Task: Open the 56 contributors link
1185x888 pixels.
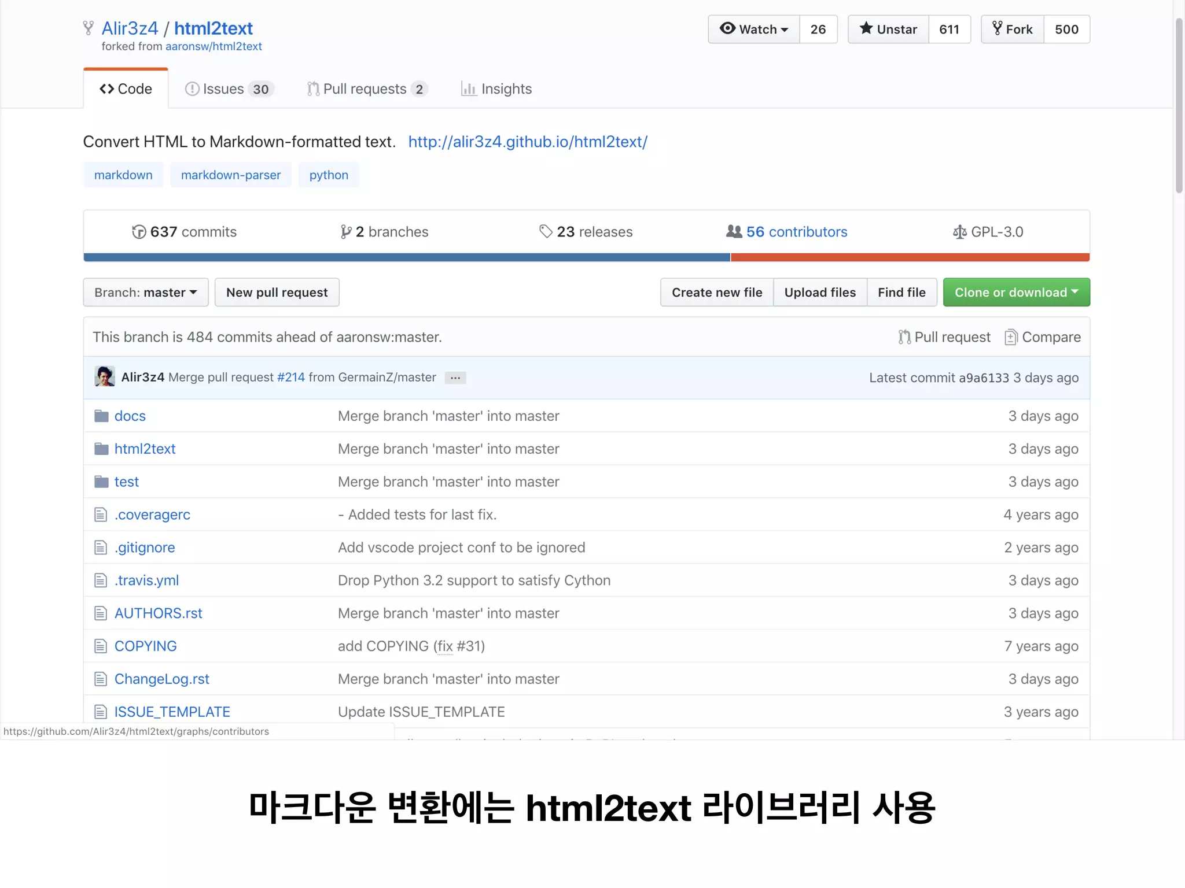Action: pos(787,232)
